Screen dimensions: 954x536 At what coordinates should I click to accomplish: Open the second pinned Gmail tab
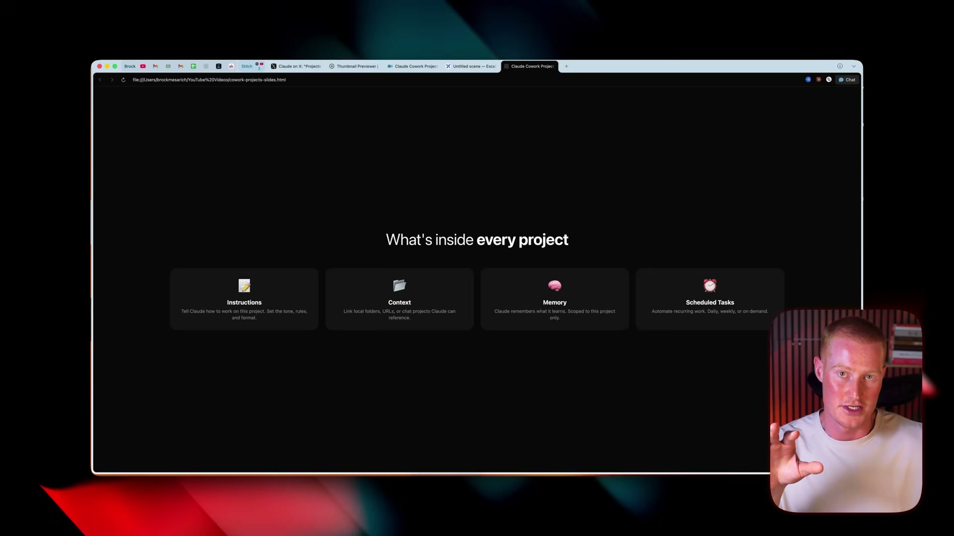[x=181, y=66]
